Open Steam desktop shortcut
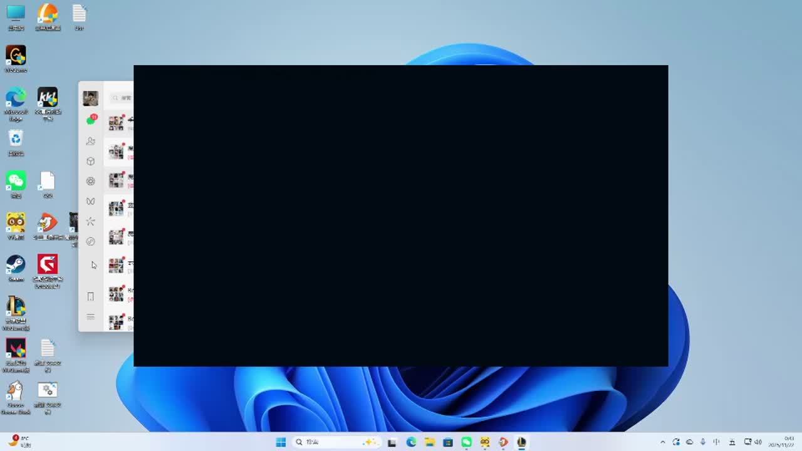Viewport: 802px width, 451px height. point(16,266)
